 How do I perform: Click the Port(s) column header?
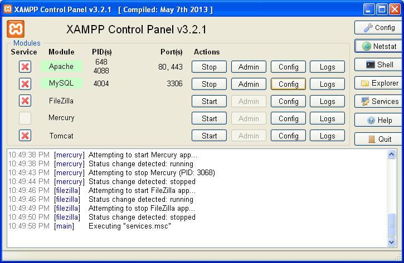(171, 52)
